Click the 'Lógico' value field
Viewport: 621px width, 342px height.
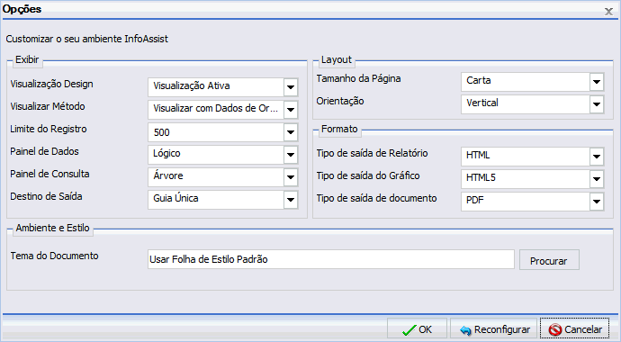(216, 155)
